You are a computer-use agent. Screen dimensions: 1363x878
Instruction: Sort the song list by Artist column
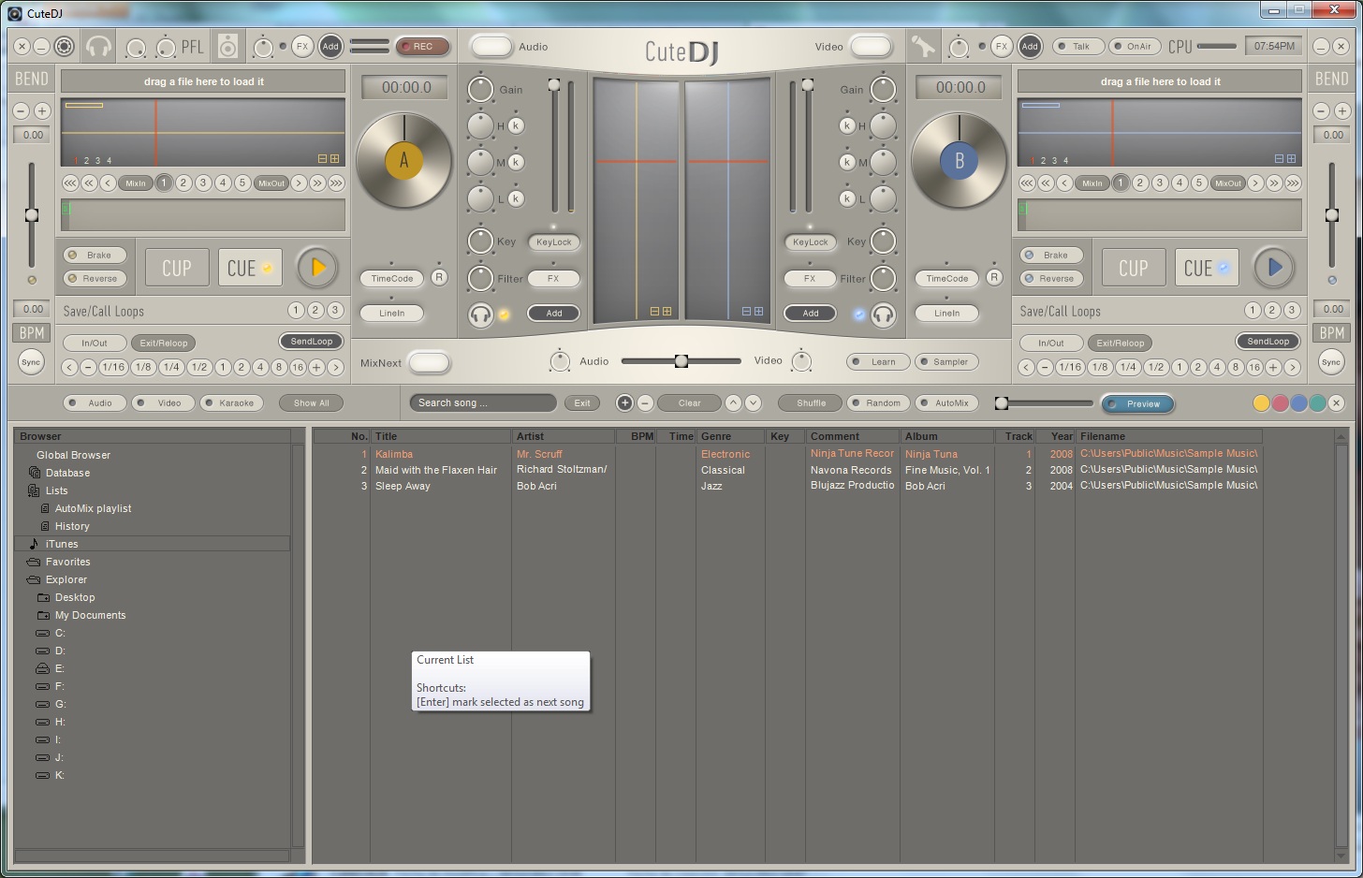[564, 436]
